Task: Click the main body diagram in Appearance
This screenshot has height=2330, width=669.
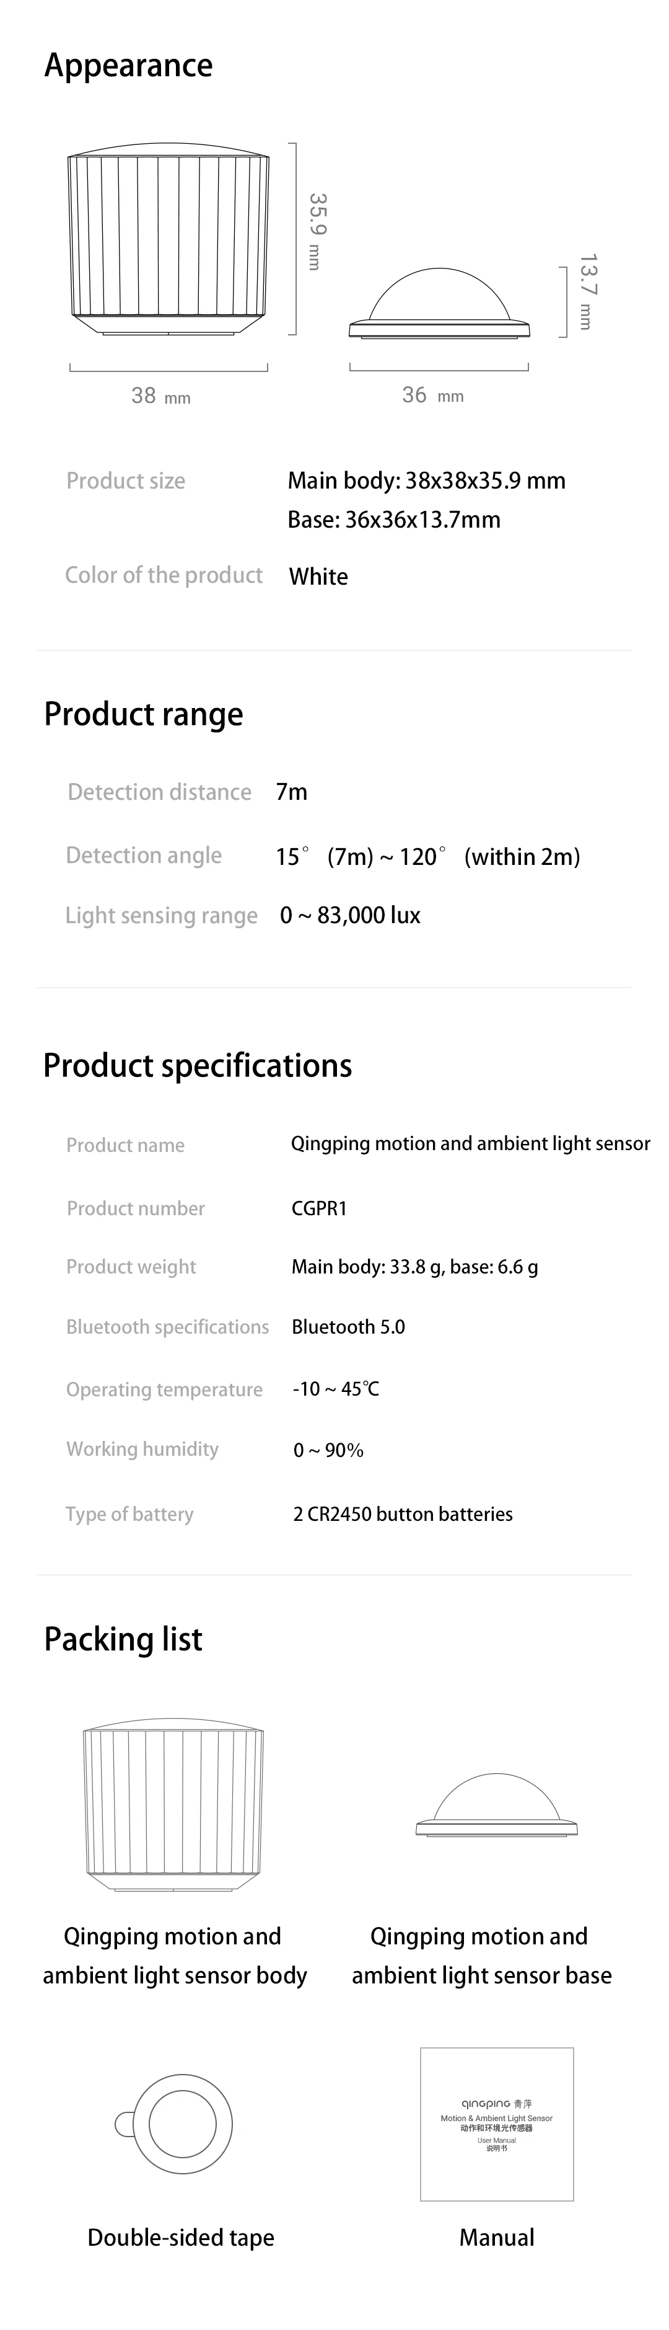Action: (169, 239)
